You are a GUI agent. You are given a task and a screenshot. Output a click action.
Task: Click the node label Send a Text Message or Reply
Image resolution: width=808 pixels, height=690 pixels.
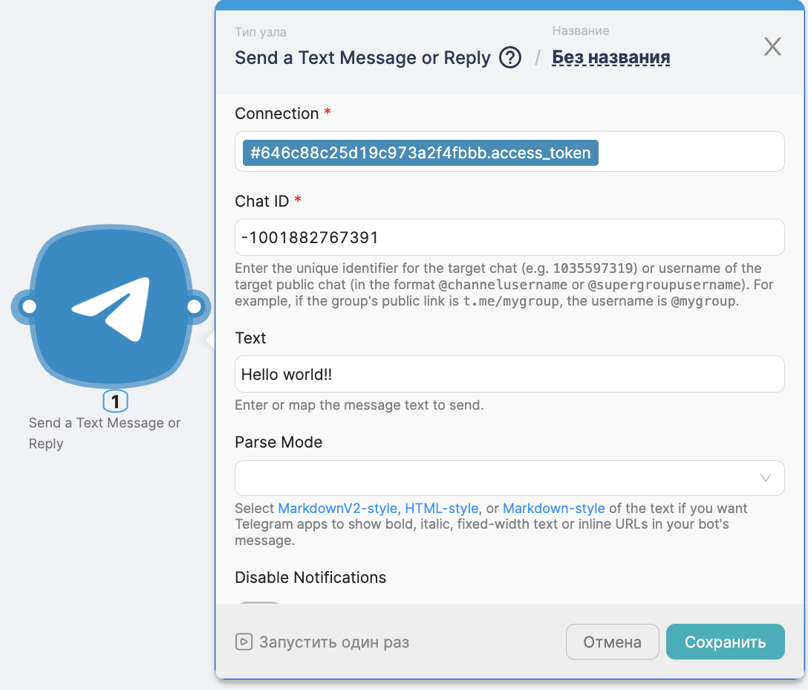pyautogui.click(x=105, y=433)
